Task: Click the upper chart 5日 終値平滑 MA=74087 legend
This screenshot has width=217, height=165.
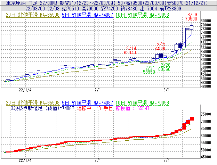Action: (88, 15)
